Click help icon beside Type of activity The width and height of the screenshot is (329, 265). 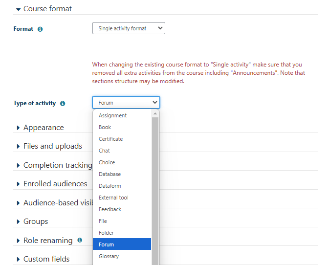coord(62,104)
